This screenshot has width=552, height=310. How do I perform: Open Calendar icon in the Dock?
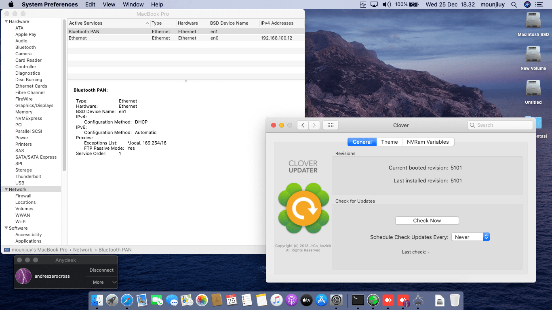232,300
